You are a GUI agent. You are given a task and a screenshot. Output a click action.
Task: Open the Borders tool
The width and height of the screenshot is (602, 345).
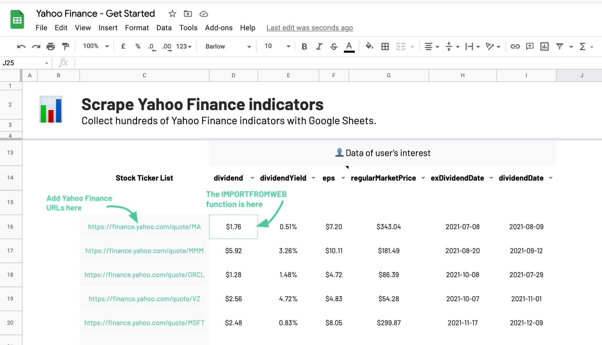point(385,46)
